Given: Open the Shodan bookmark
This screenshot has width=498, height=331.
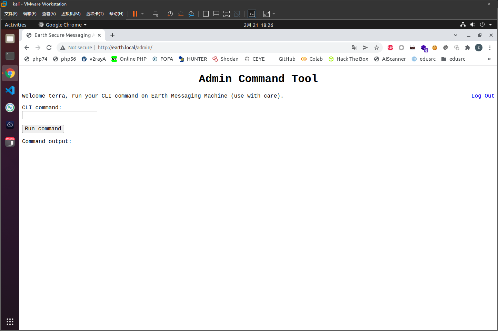Looking at the screenshot, I should pyautogui.click(x=226, y=59).
